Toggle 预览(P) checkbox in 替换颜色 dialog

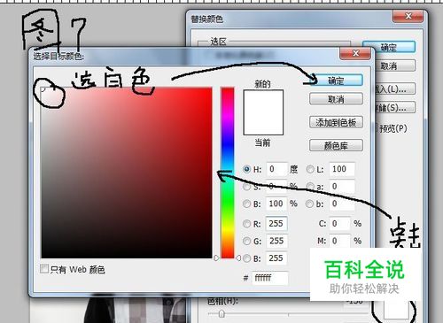[377, 128]
